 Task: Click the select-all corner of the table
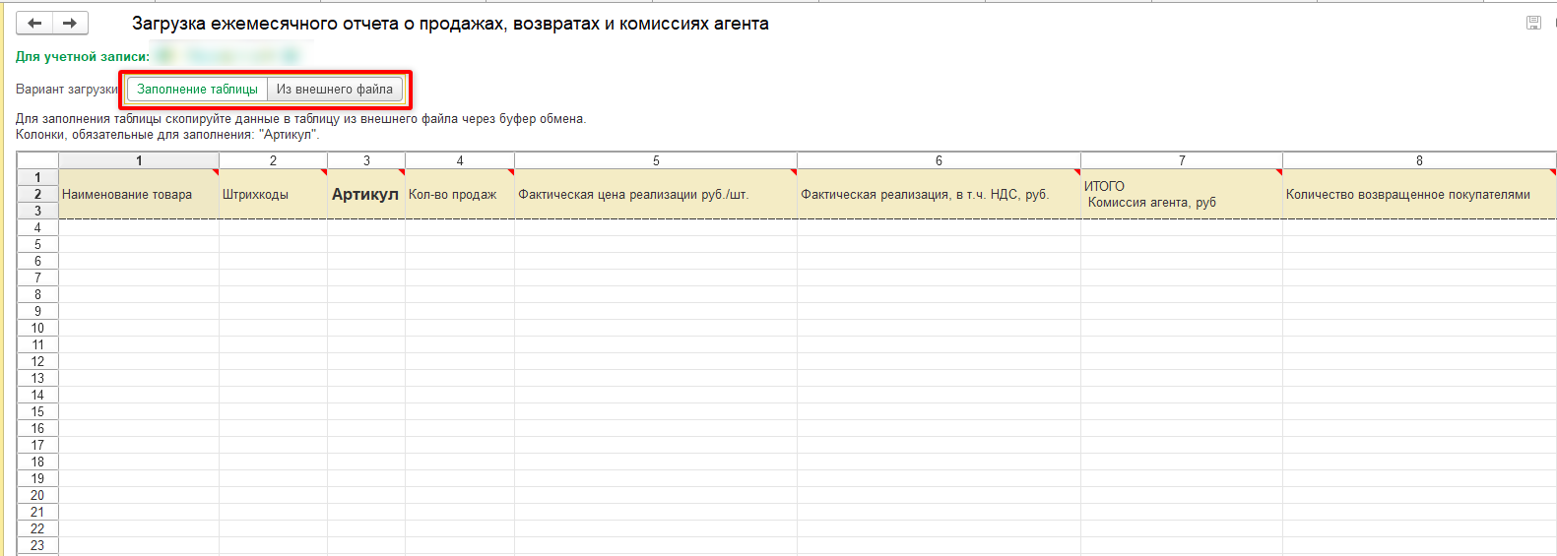click(37, 160)
